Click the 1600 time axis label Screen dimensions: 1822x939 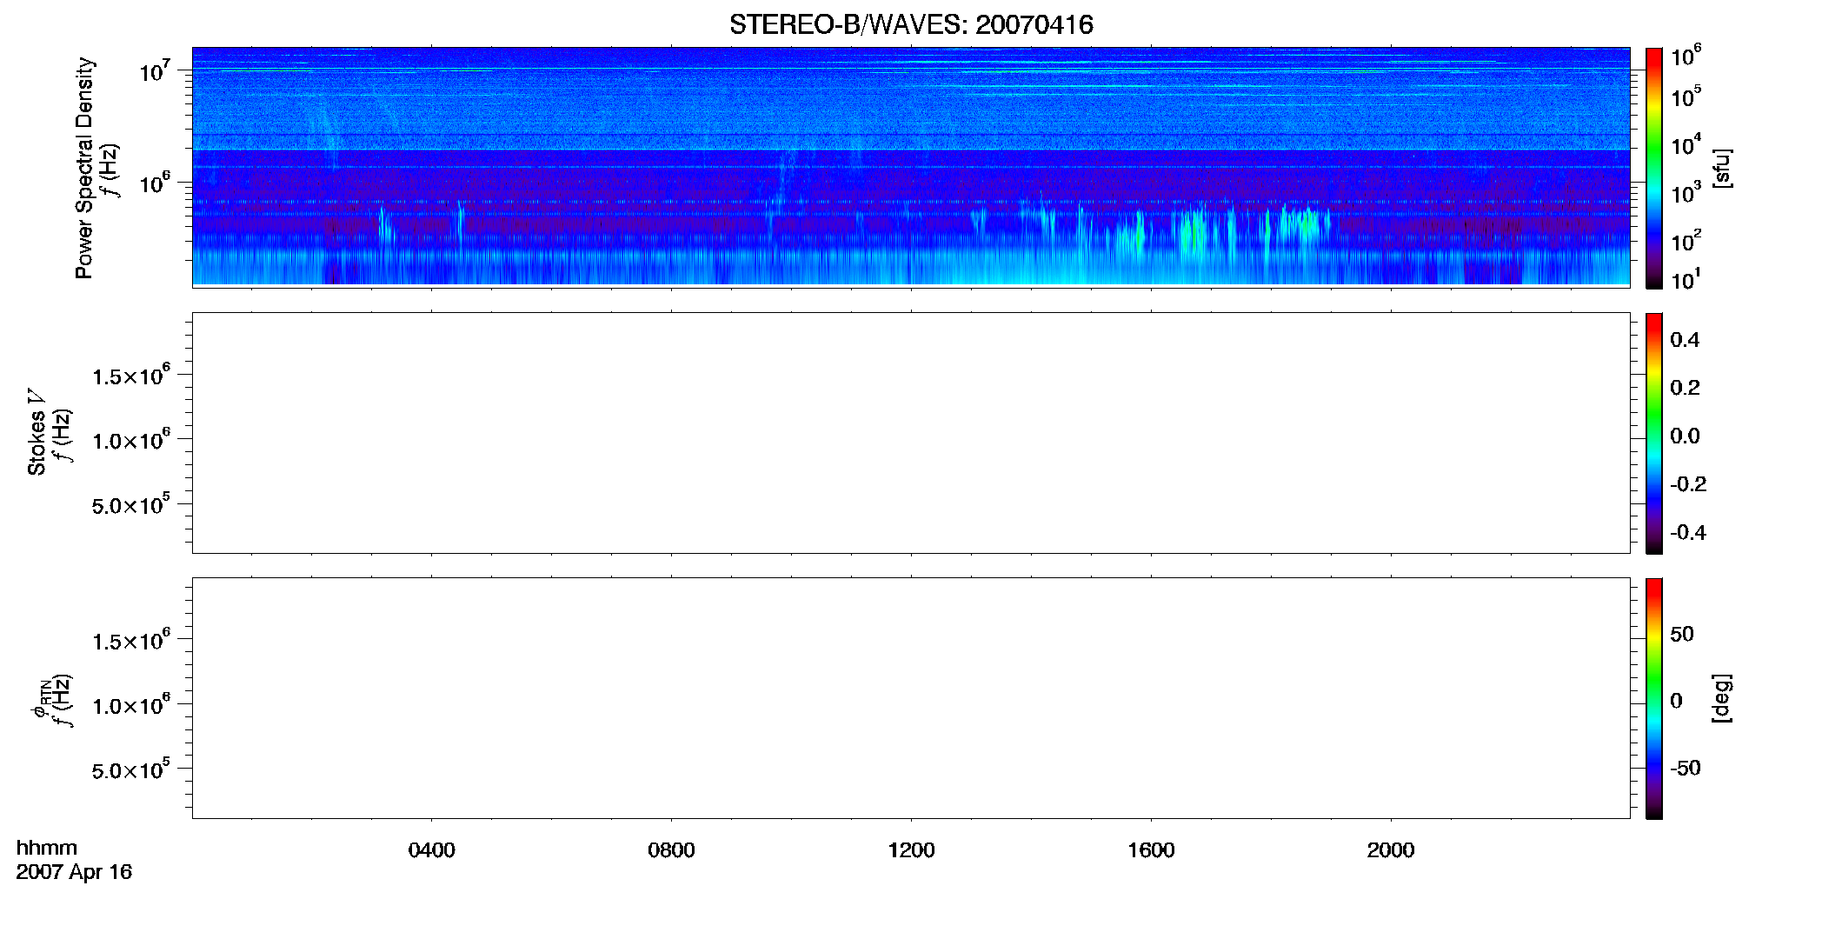1151,850
